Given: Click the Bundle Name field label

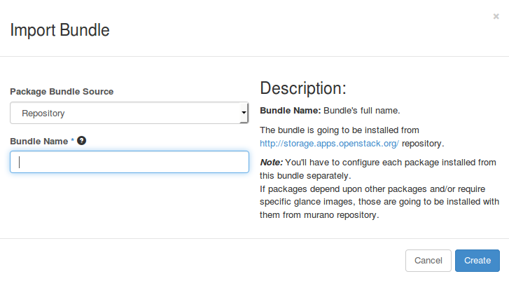Looking at the screenshot, I should [x=39, y=141].
